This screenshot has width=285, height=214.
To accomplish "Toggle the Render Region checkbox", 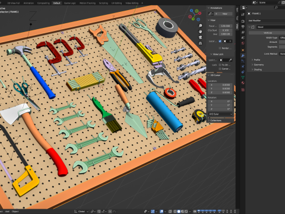I will 220,48.
